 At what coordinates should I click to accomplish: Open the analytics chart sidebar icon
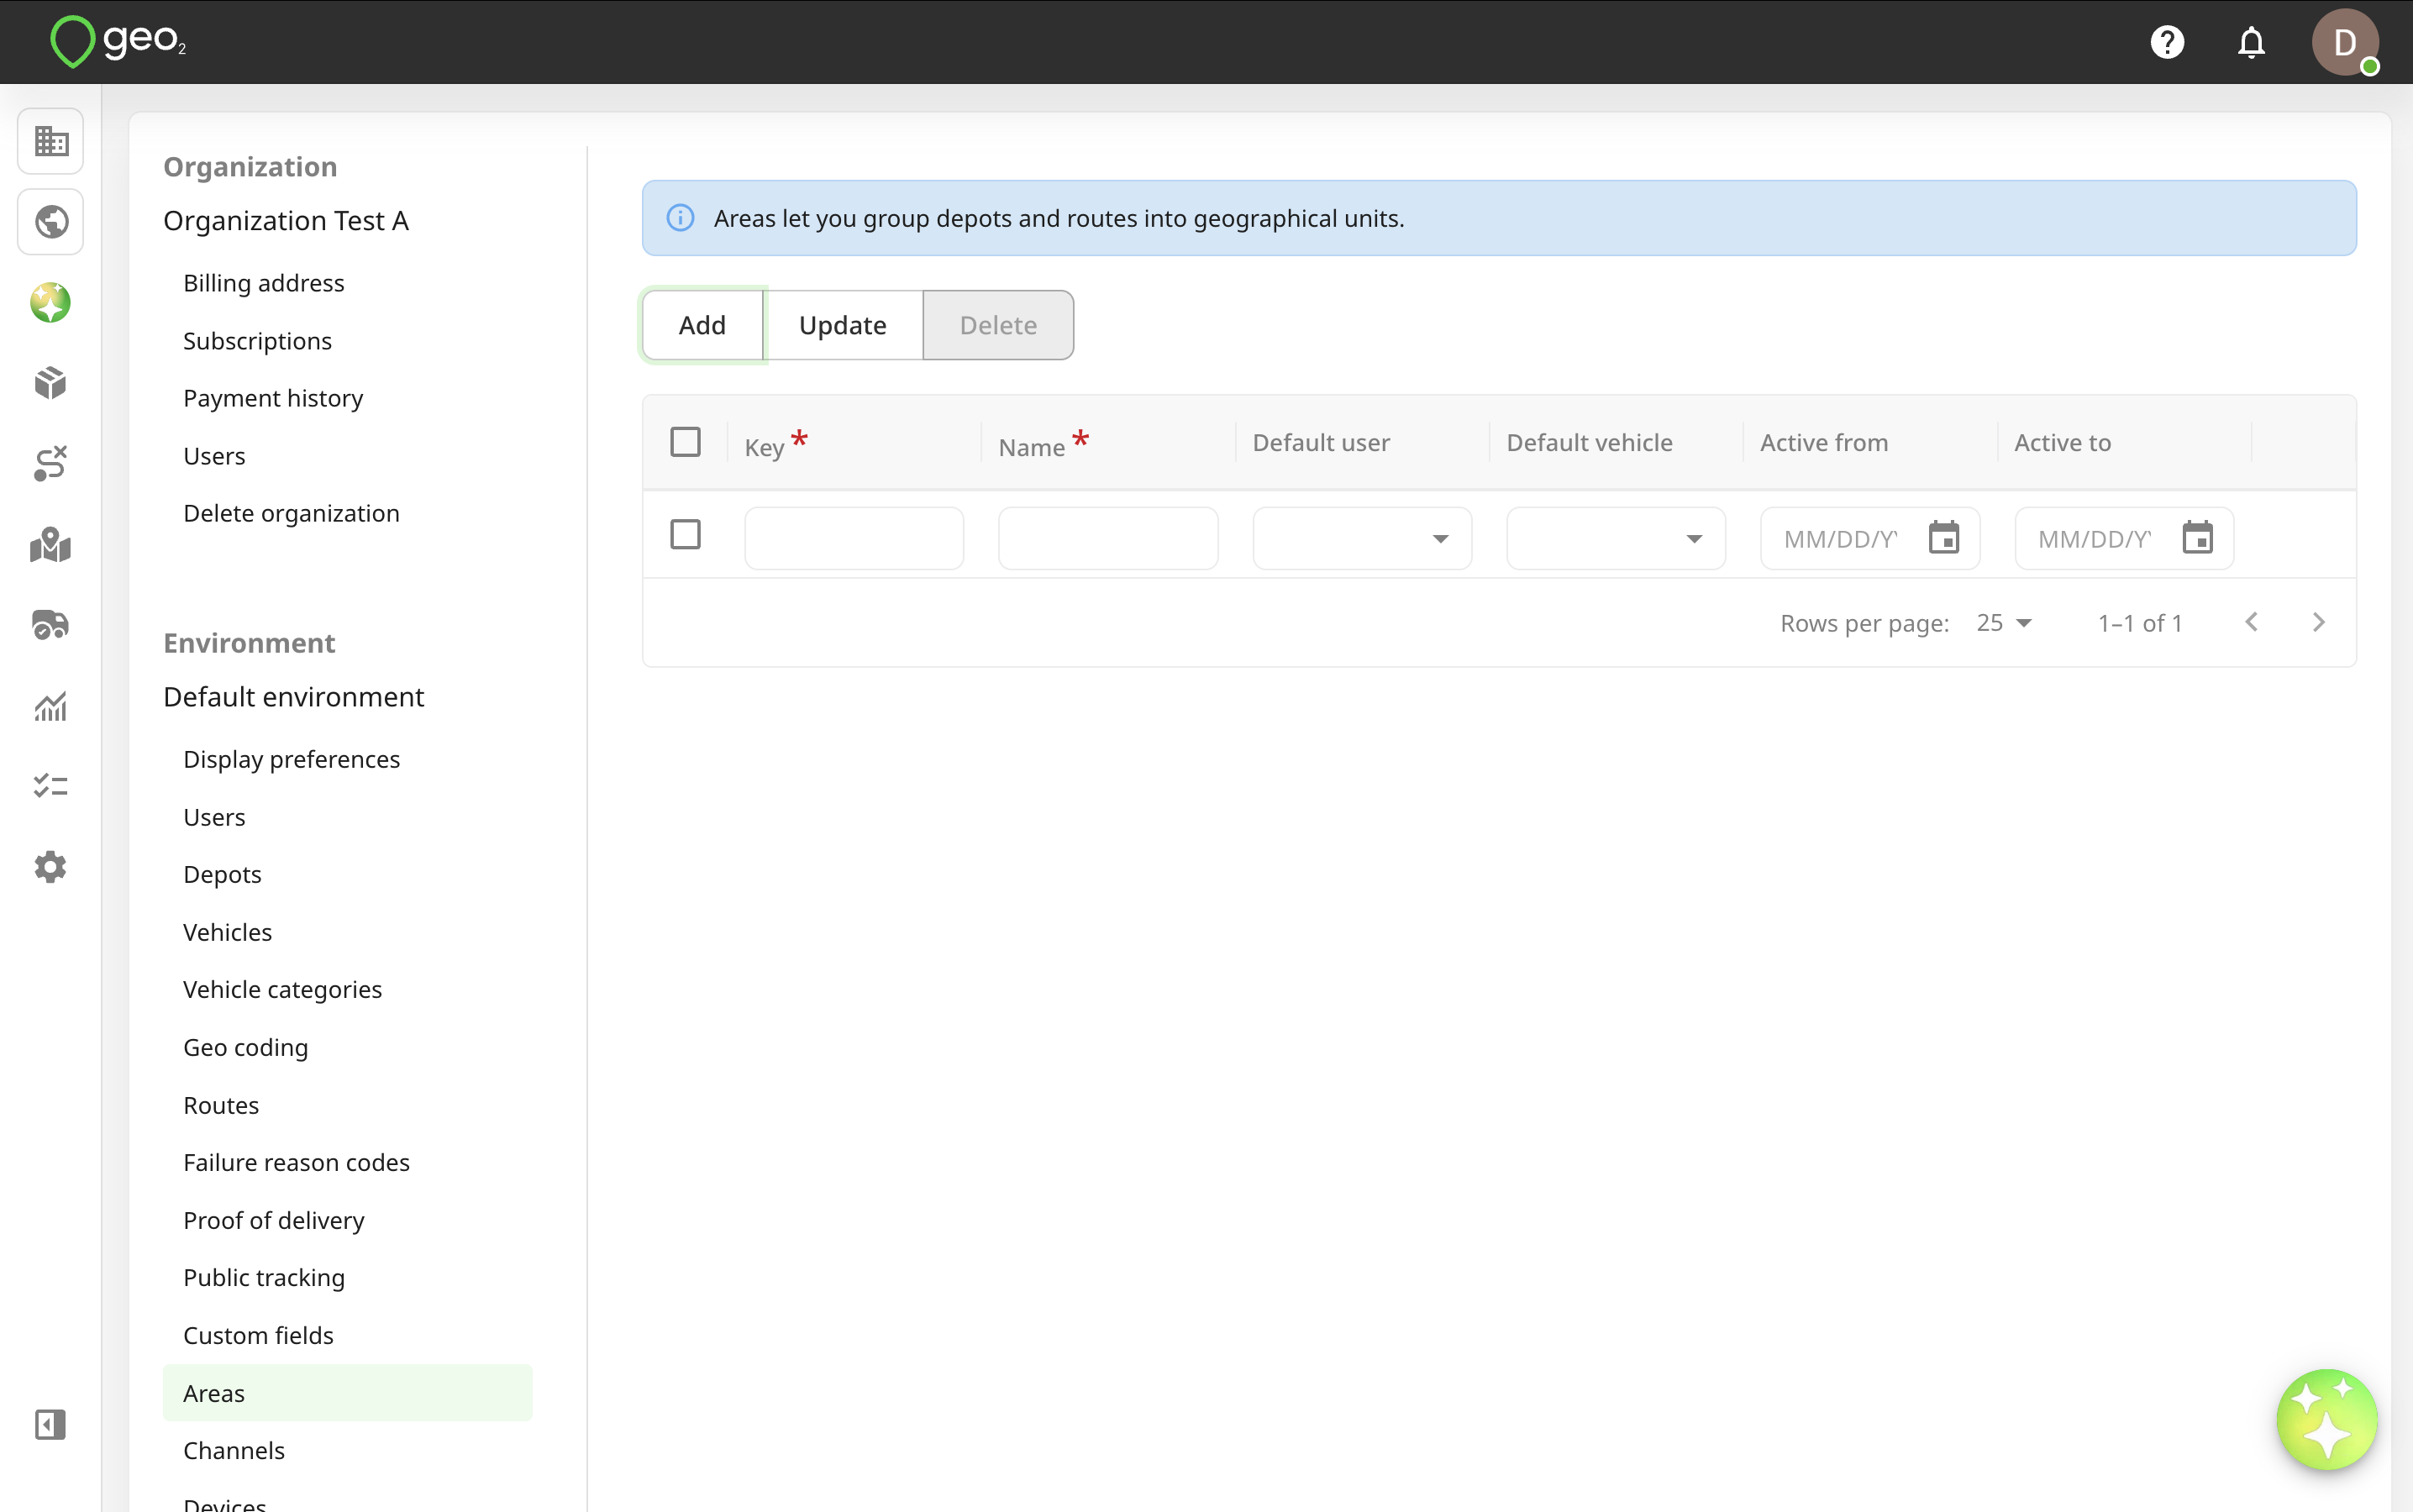pyautogui.click(x=51, y=706)
